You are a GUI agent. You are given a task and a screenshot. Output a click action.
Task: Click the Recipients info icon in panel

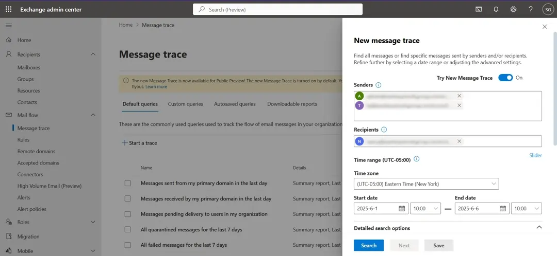(384, 130)
